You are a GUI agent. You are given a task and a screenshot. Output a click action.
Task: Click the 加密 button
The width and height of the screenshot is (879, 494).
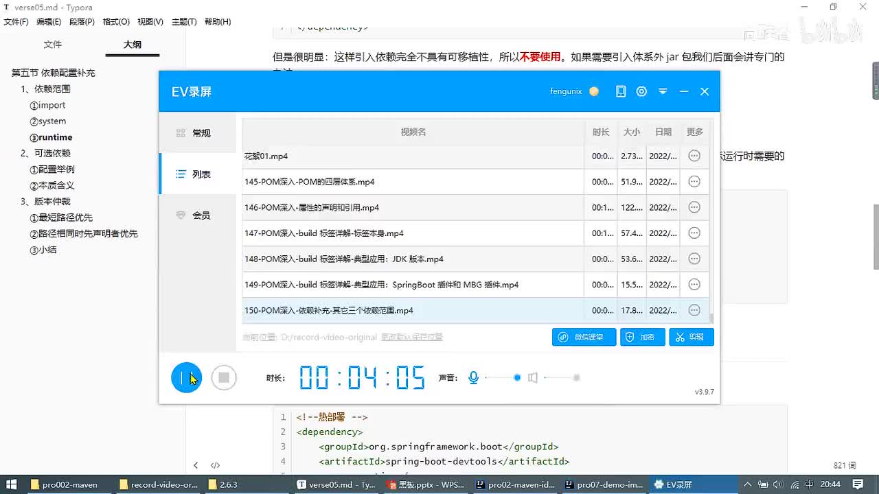click(643, 337)
